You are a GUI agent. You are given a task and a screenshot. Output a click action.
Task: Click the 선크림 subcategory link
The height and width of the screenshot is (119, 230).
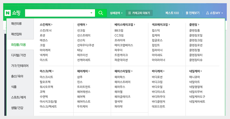point(81,30)
